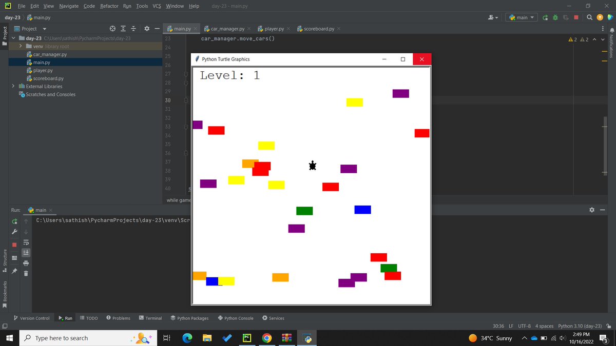This screenshot has width=616, height=346.
Task: Click UTF-8 encoding in status bar
Action: [524, 326]
